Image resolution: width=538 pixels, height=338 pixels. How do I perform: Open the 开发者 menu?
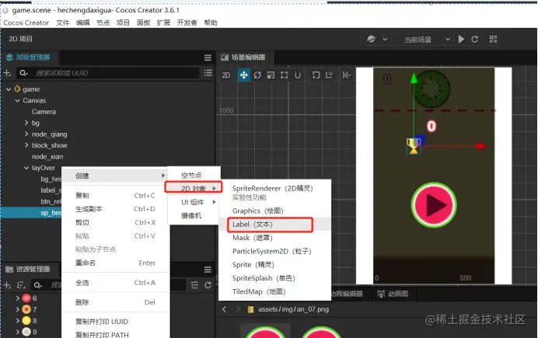(x=187, y=23)
